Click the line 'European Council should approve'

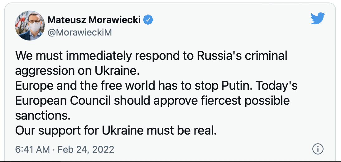point(152,101)
